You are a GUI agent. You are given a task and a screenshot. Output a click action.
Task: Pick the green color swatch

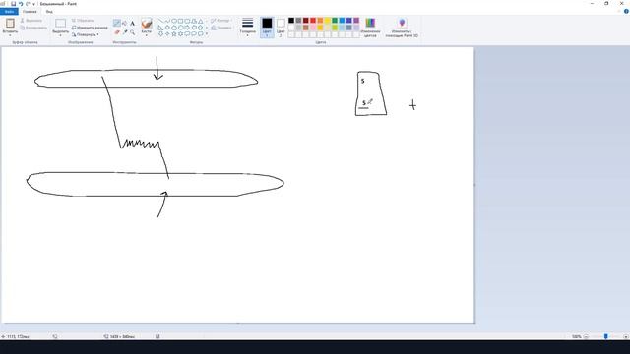(x=335, y=21)
